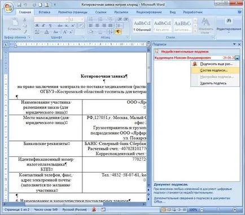Click the font color (A) icon
This screenshot has width=245, height=215.
46,32
